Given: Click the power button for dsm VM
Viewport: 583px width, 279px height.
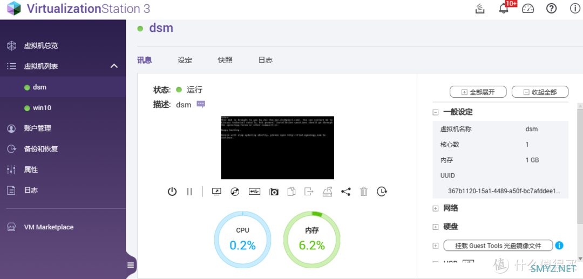Looking at the screenshot, I should pos(172,192).
